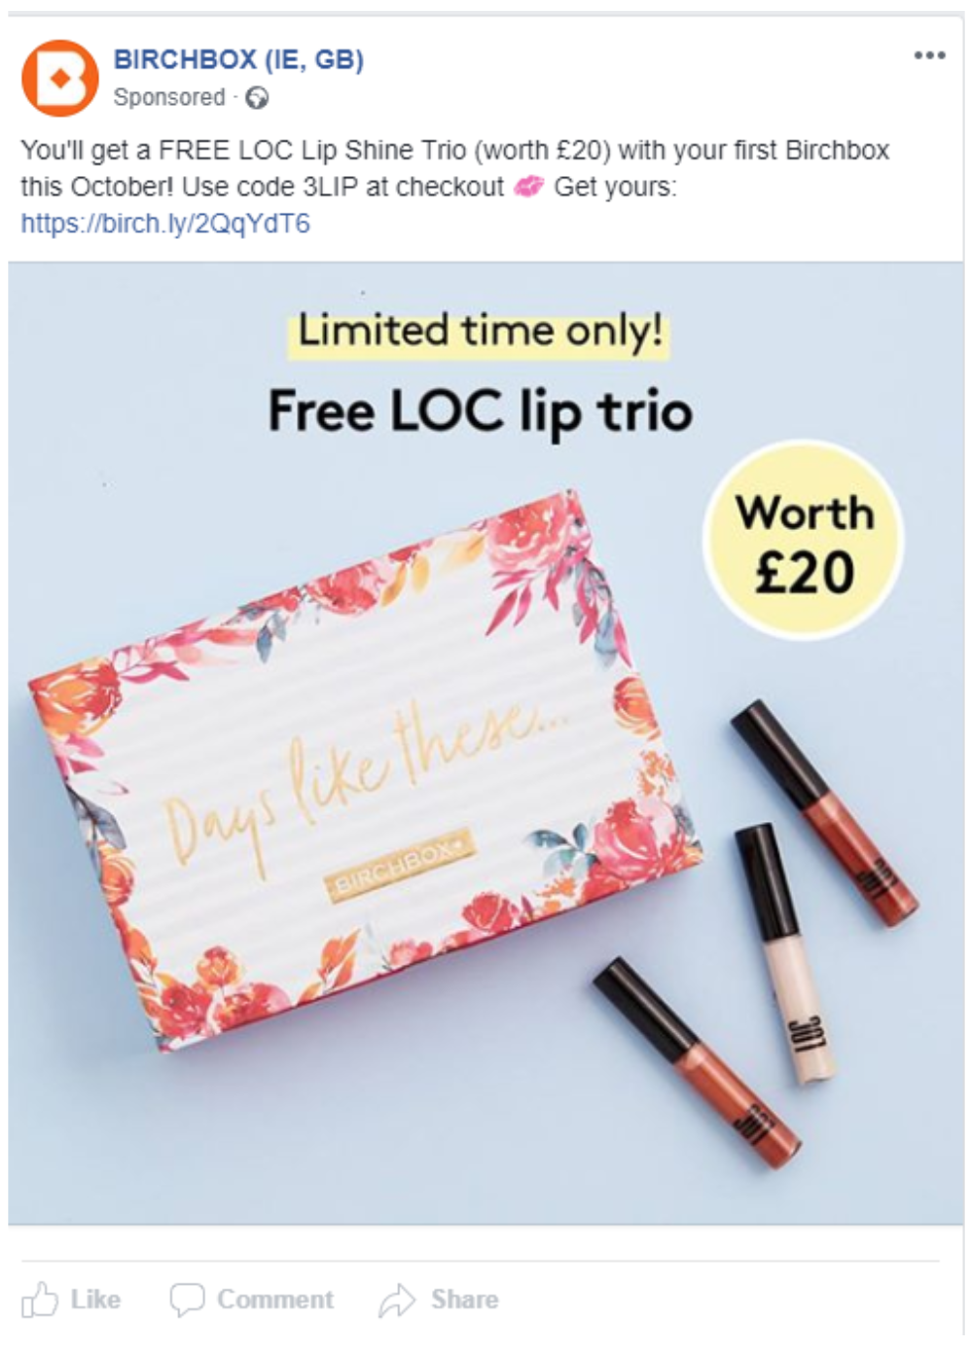Viewport: 973px width, 1351px height.
Task: Click the floral Birchbox box in ad image
Action: [367, 773]
